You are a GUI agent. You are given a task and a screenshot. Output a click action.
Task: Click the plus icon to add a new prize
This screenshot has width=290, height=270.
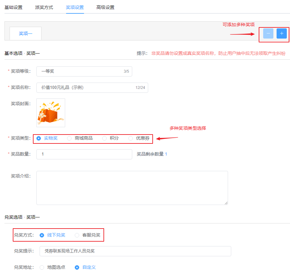pos(281,33)
